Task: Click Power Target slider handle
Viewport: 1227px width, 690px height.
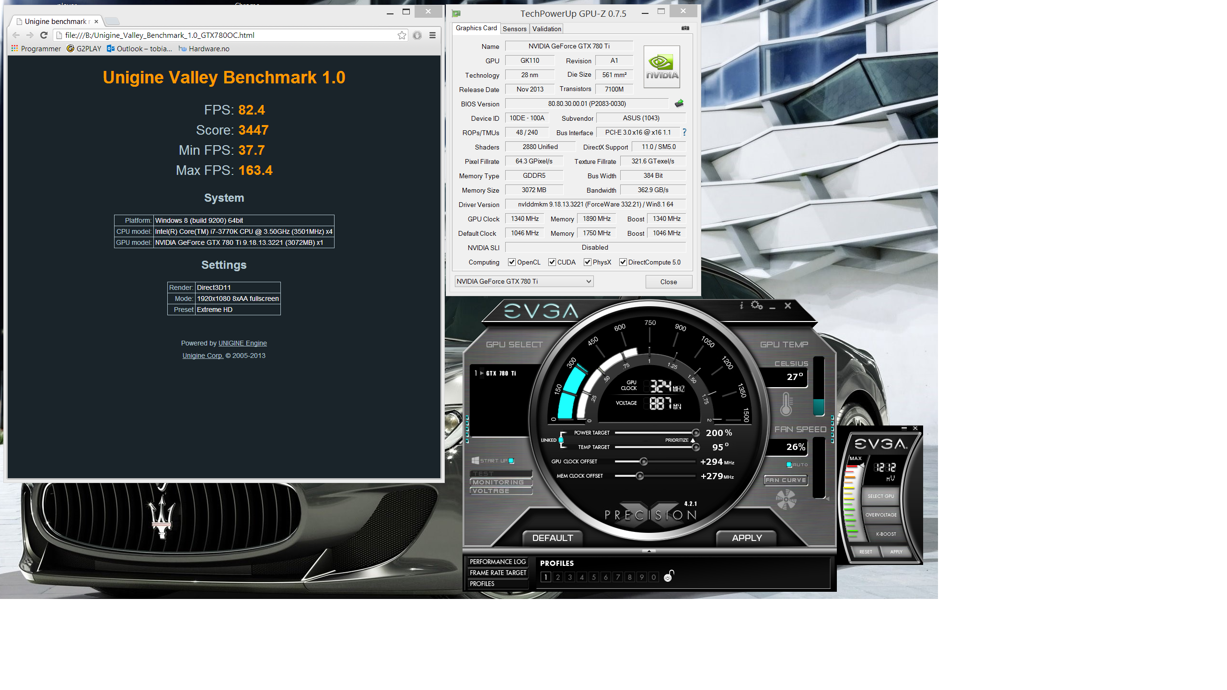Action: coord(696,433)
